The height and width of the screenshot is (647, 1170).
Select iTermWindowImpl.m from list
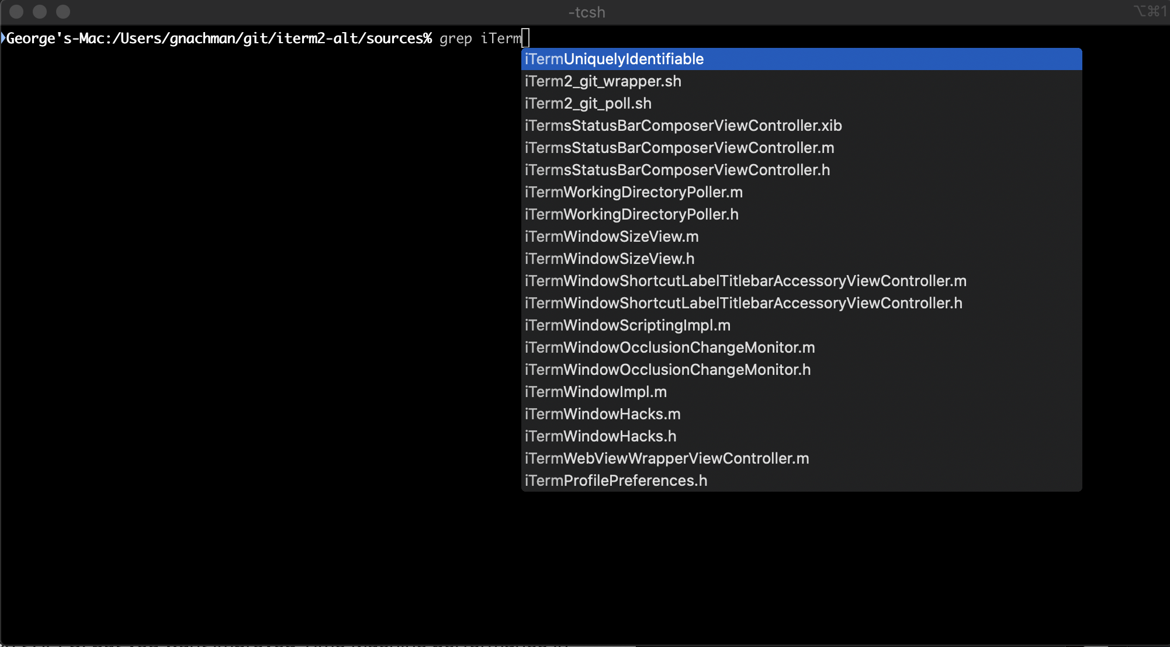tap(596, 391)
